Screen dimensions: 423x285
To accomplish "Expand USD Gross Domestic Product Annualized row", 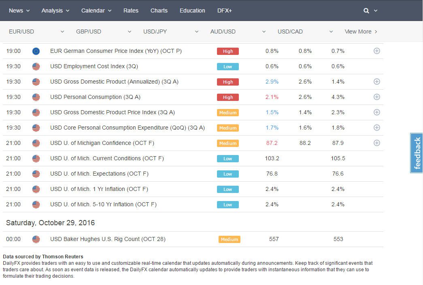I will point(376,82).
